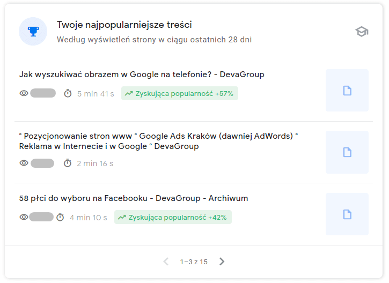Click 'Zyskująca popularność +57%' badge
Image resolution: width=389 pixels, height=283 pixels.
coord(179,93)
